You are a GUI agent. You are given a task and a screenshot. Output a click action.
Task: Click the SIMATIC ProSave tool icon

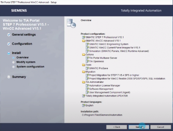tap(87, 68)
